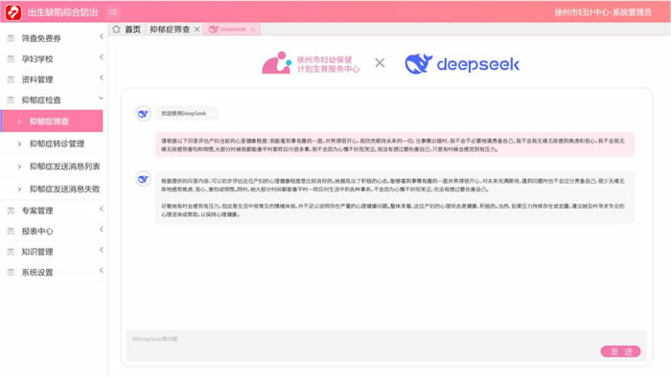Screen dimensions: 671x377
Task: Expand 报表中心 chevron arrow
Action: [x=102, y=230]
